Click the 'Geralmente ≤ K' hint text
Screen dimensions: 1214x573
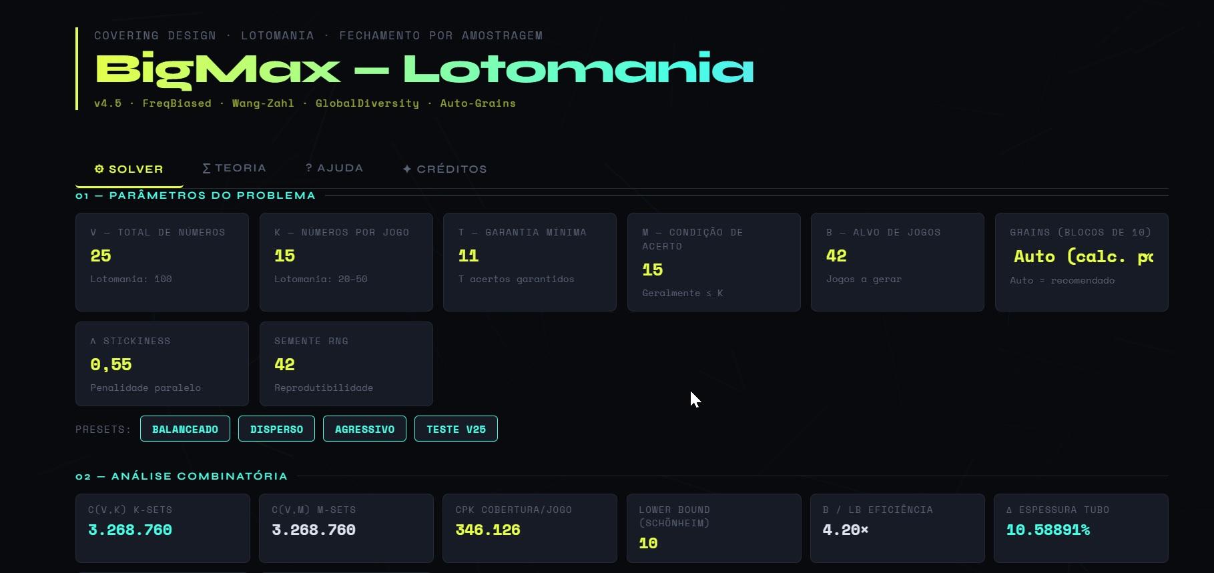point(683,293)
